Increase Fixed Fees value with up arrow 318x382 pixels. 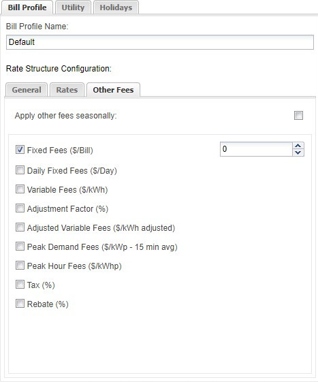[x=298, y=146]
